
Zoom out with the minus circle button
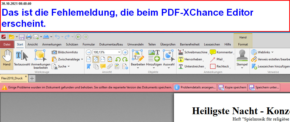89,52
